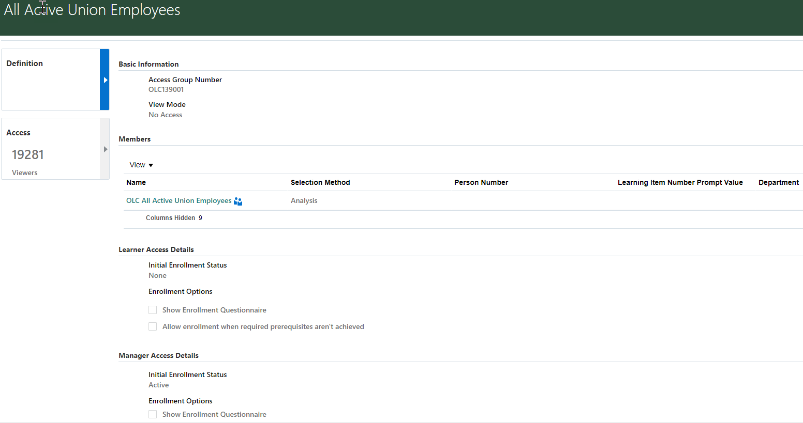Click access group number OLC139001
803x423 pixels.
pyautogui.click(x=166, y=89)
